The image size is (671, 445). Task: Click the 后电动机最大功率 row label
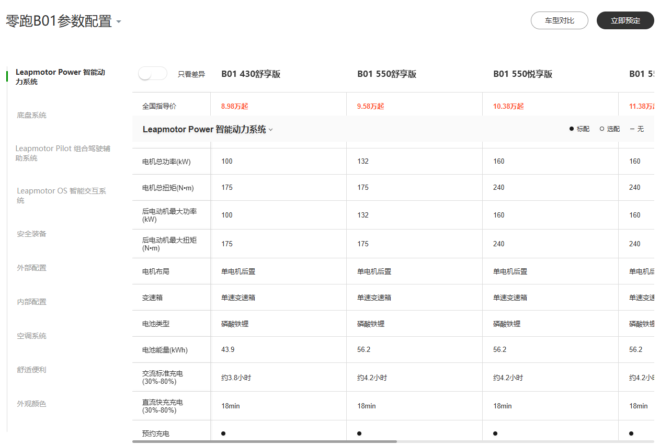[x=169, y=215]
